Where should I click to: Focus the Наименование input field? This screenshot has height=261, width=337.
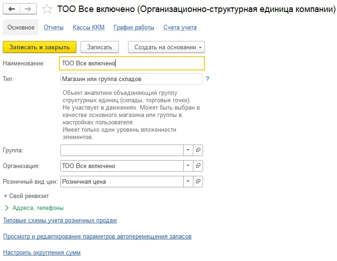(132, 64)
